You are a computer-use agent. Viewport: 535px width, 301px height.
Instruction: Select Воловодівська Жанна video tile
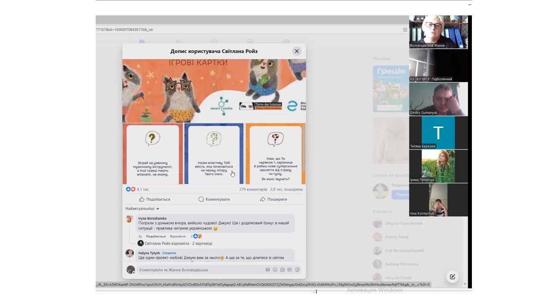pyautogui.click(x=438, y=32)
